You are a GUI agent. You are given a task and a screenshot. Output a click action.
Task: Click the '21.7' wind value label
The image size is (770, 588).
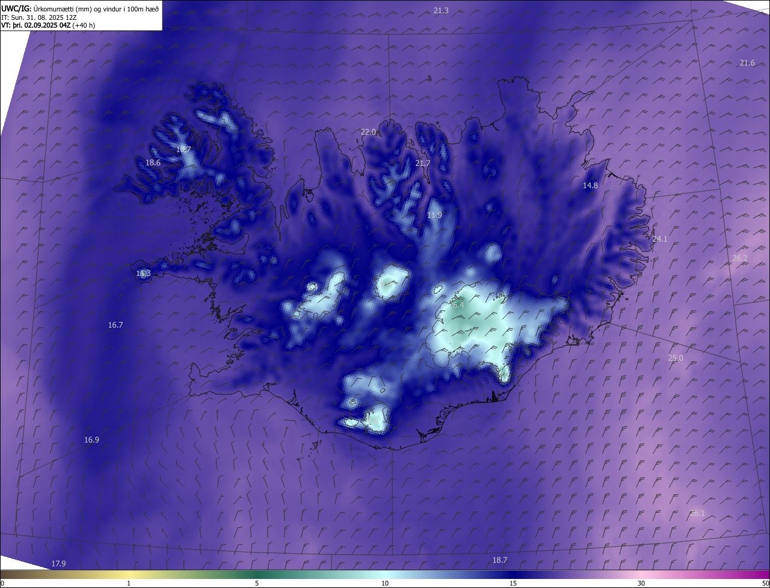point(423,164)
